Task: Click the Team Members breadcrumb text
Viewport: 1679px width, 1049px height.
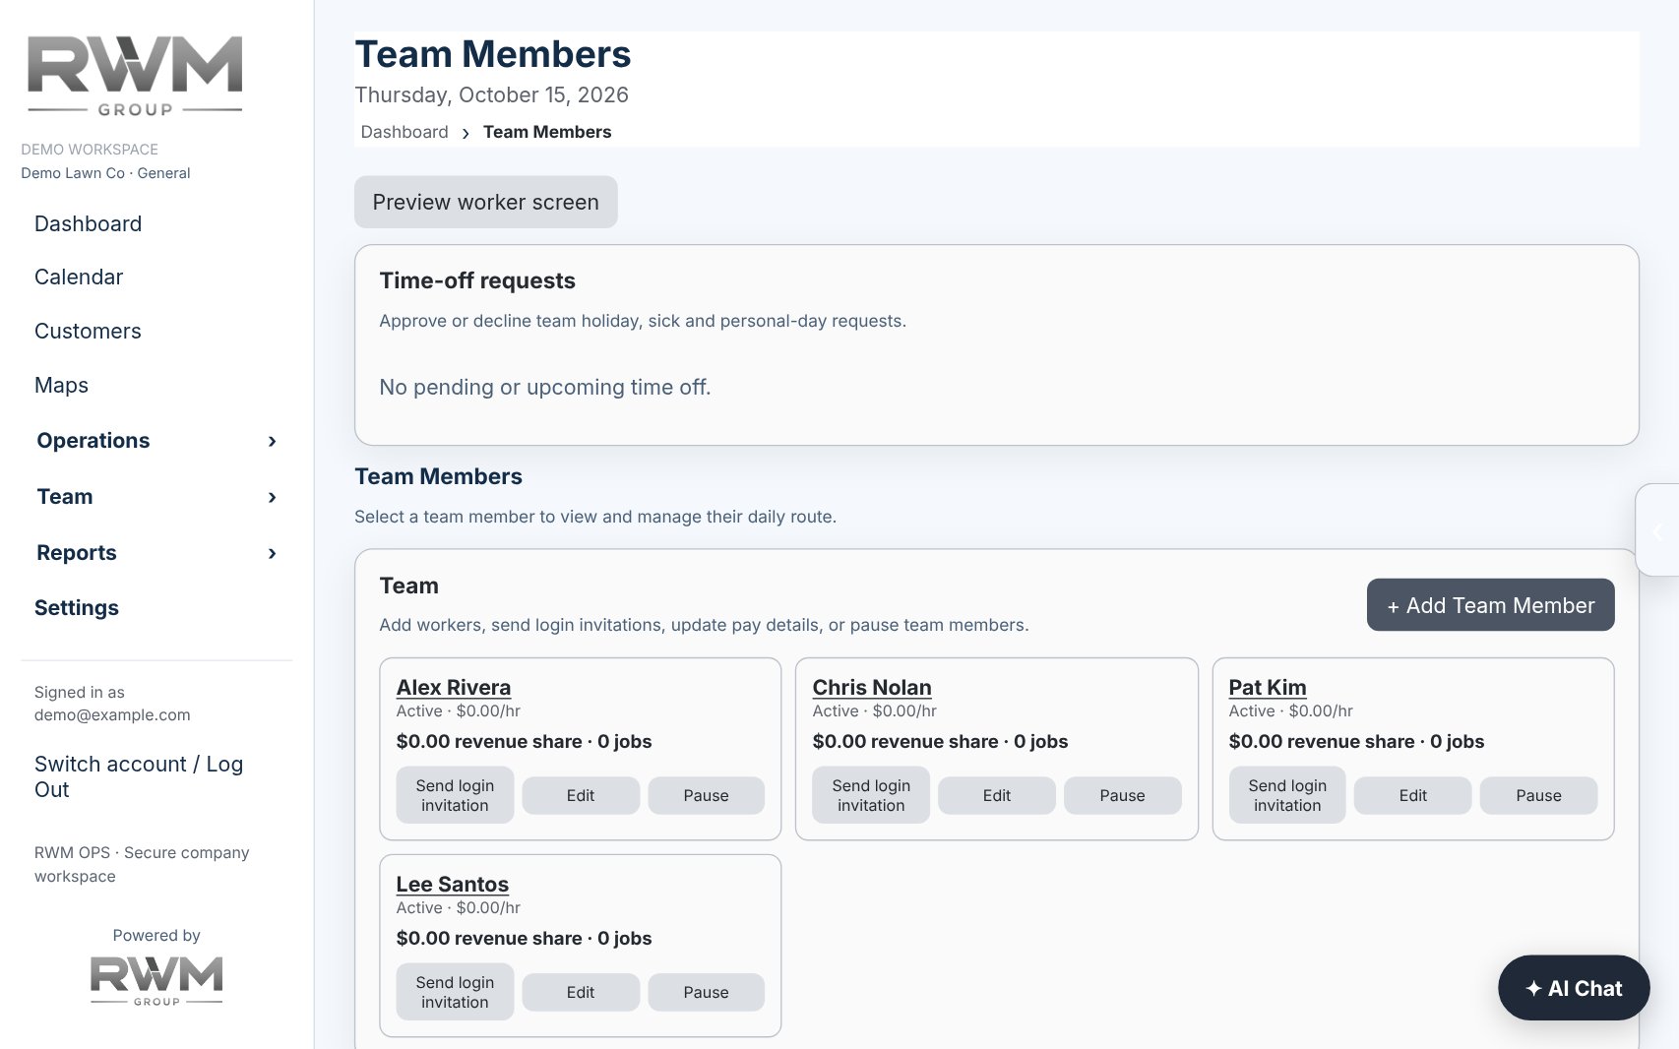Action: tap(547, 132)
